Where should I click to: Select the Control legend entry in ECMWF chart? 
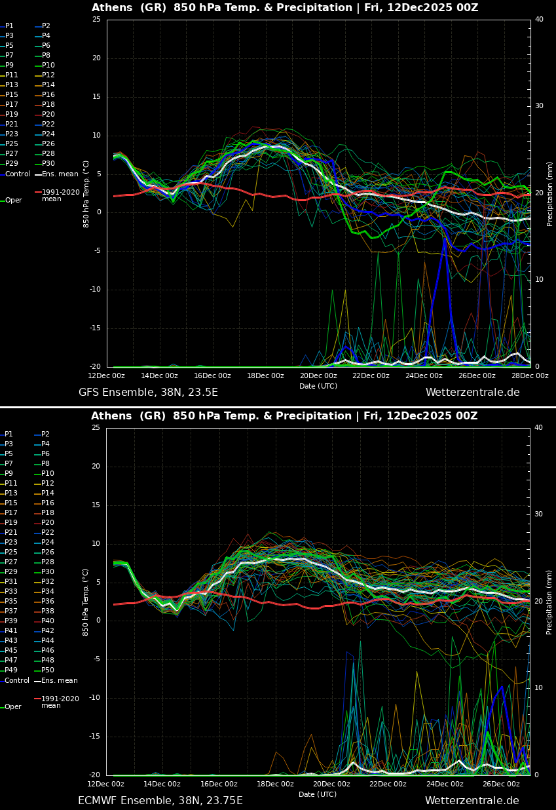(x=17, y=681)
